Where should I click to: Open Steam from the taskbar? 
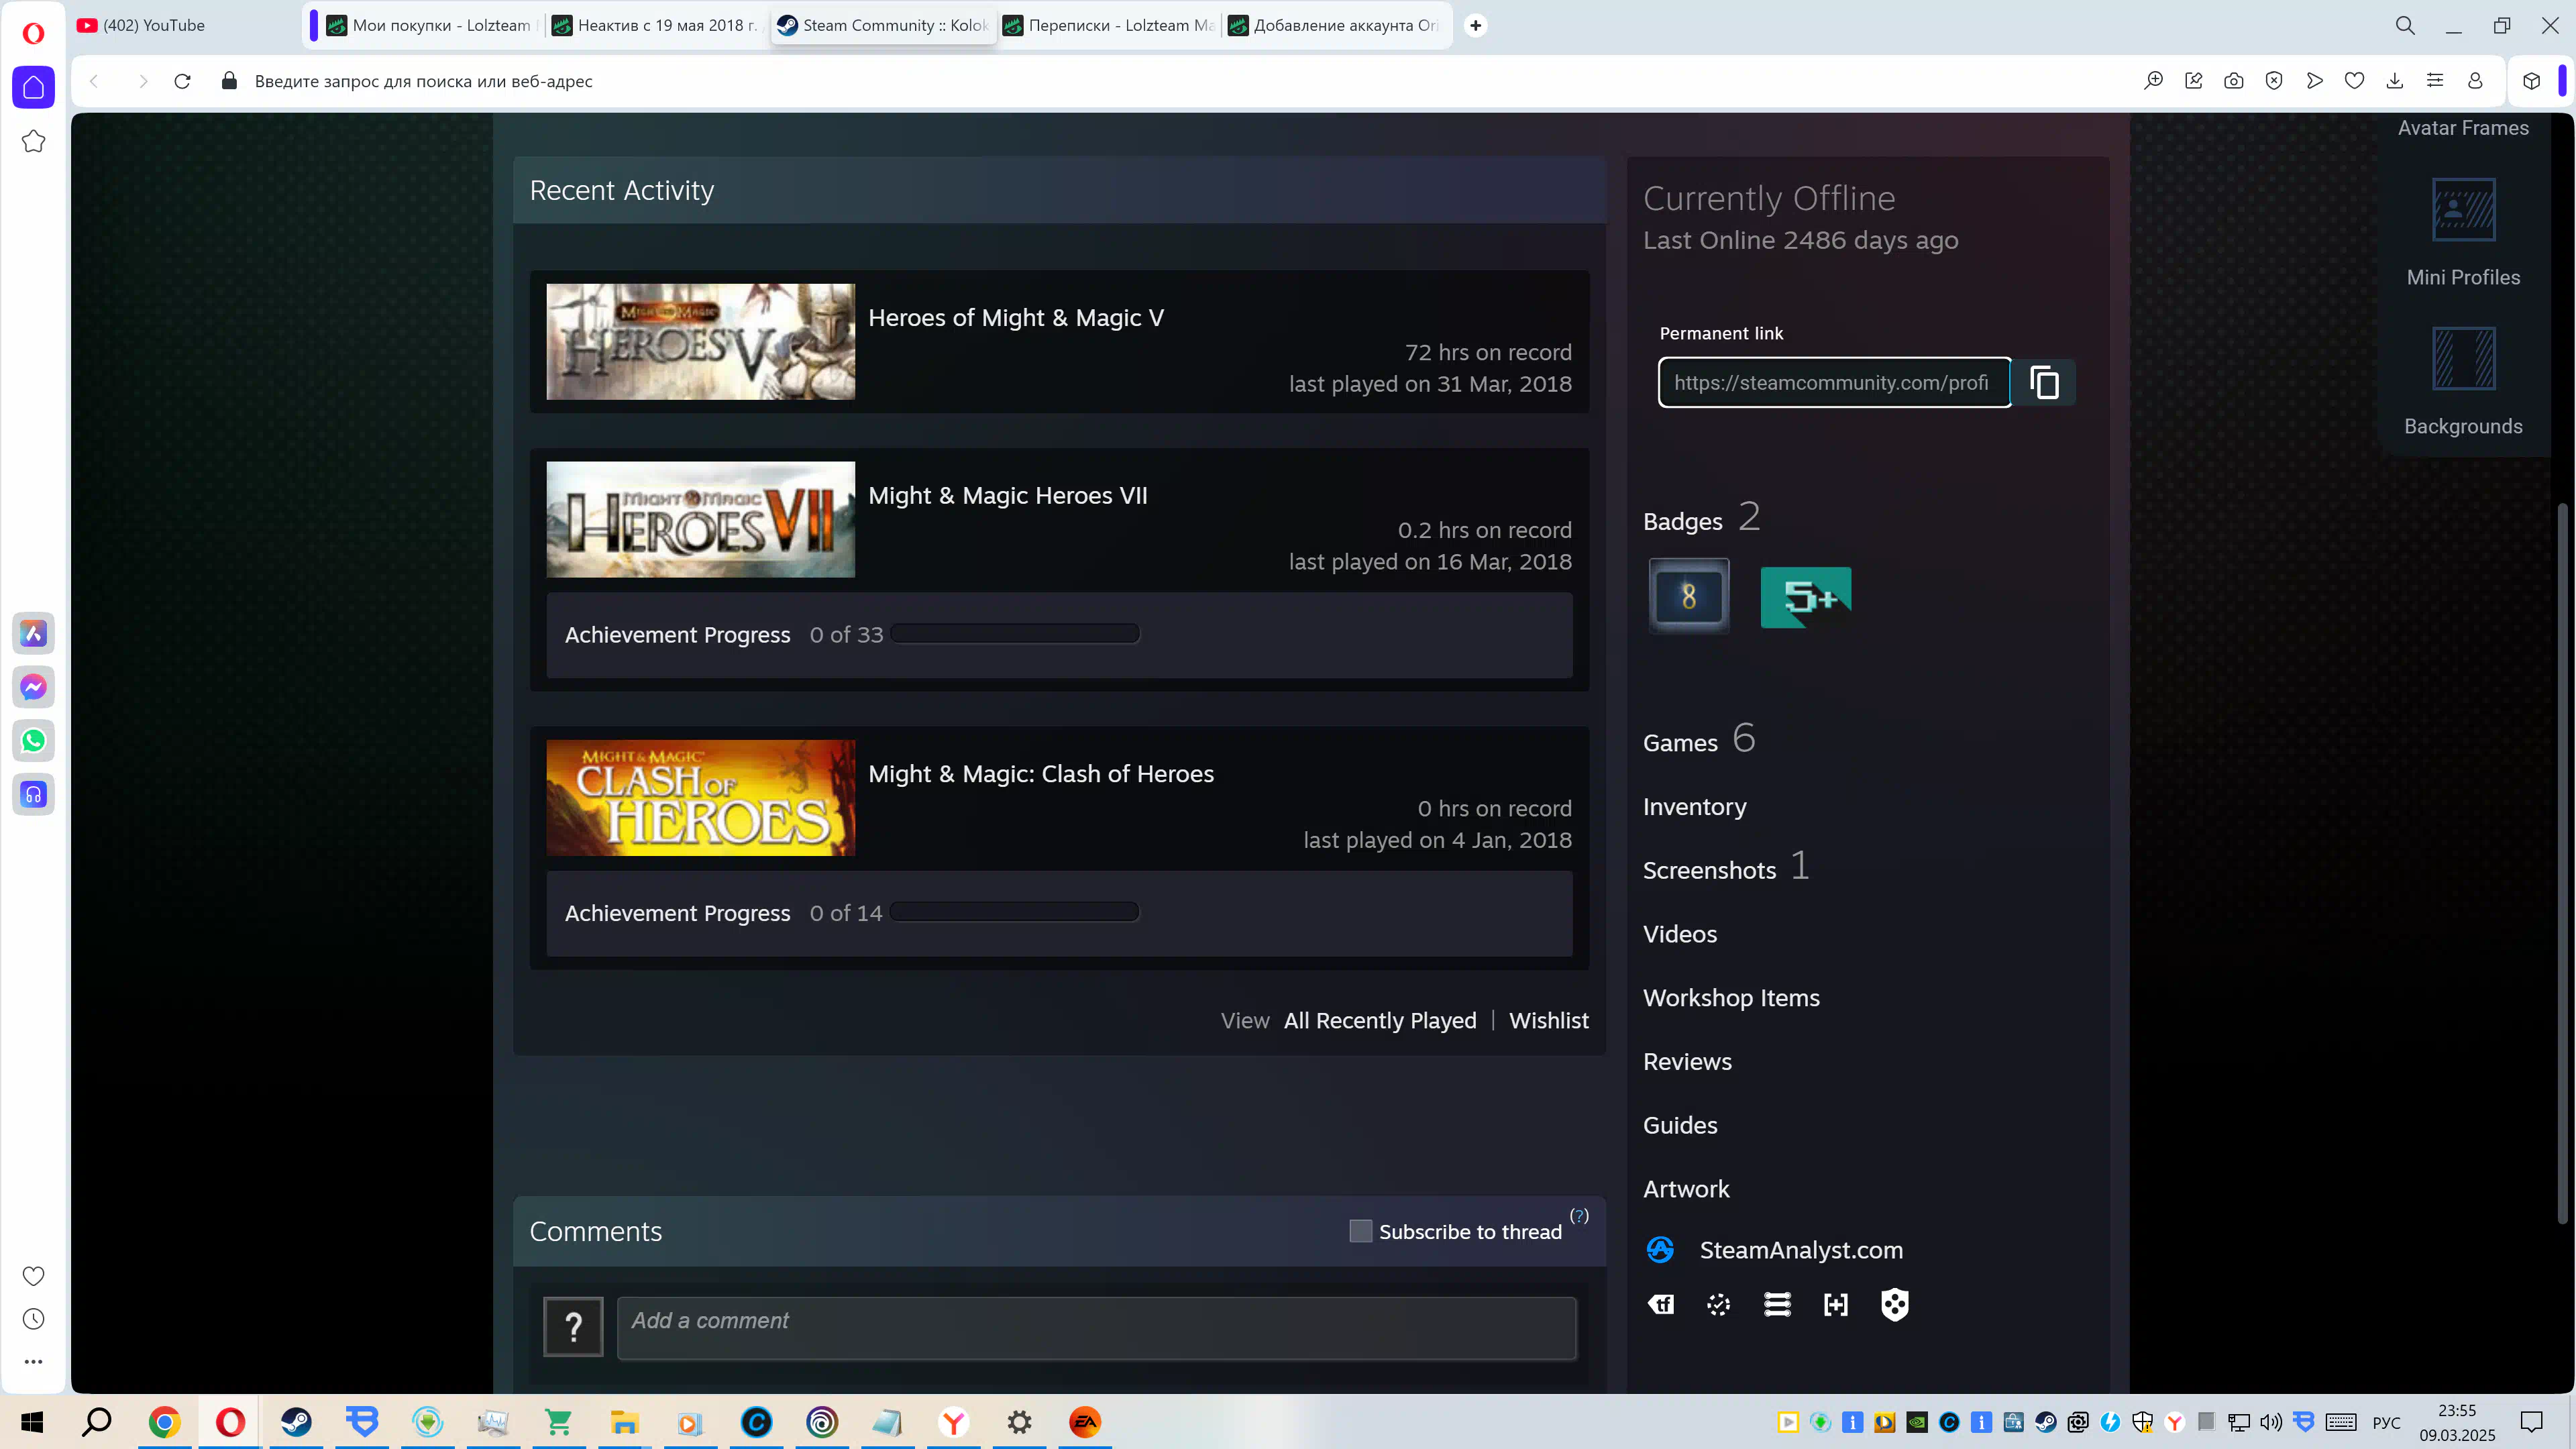[296, 1422]
